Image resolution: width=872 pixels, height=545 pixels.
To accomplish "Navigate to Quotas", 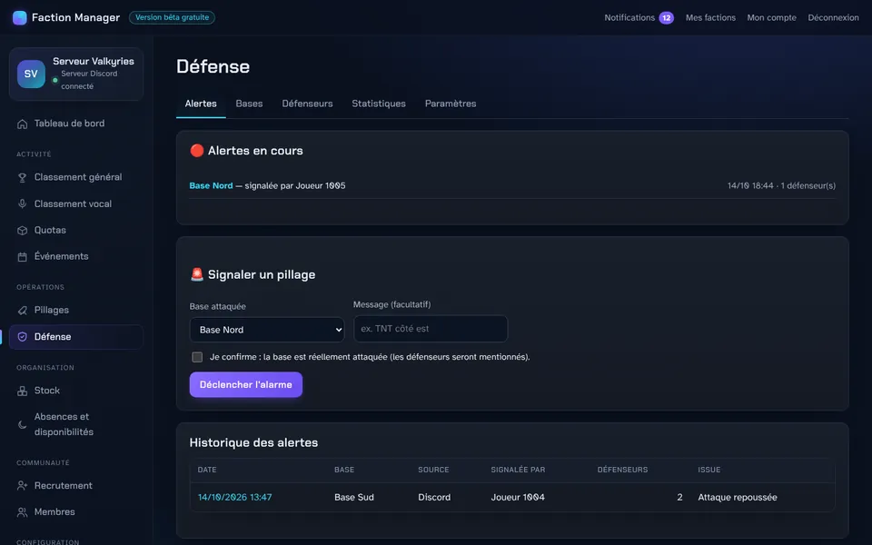I will (76, 230).
